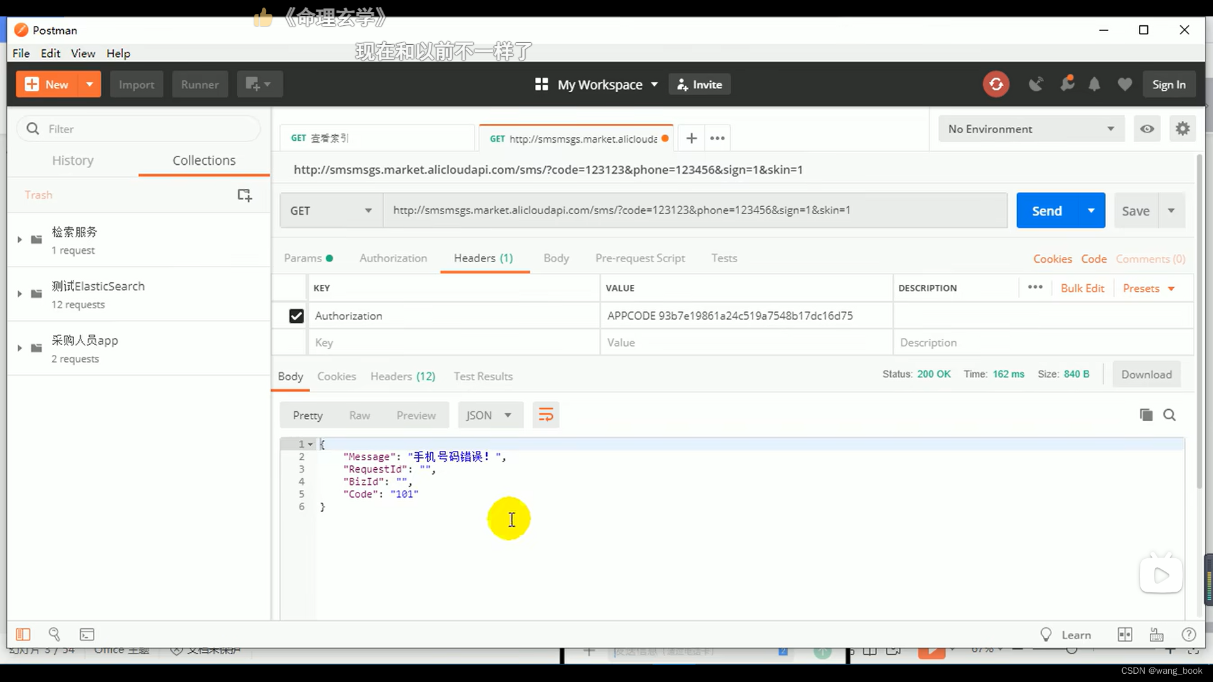The width and height of the screenshot is (1213, 682).
Task: Open manage environments gear icon
Action: (x=1182, y=129)
